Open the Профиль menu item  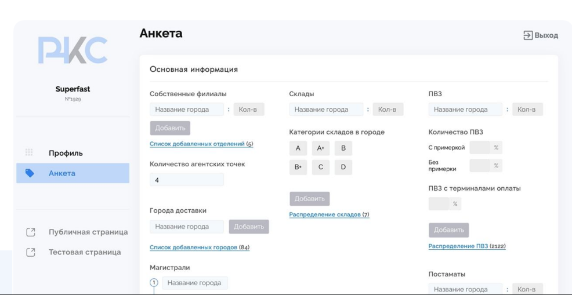pyautogui.click(x=66, y=153)
